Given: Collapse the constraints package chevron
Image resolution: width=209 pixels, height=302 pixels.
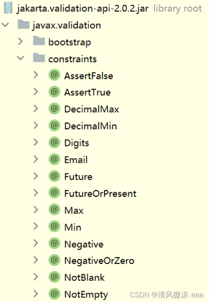Looking at the screenshot, I should [x=20, y=58].
